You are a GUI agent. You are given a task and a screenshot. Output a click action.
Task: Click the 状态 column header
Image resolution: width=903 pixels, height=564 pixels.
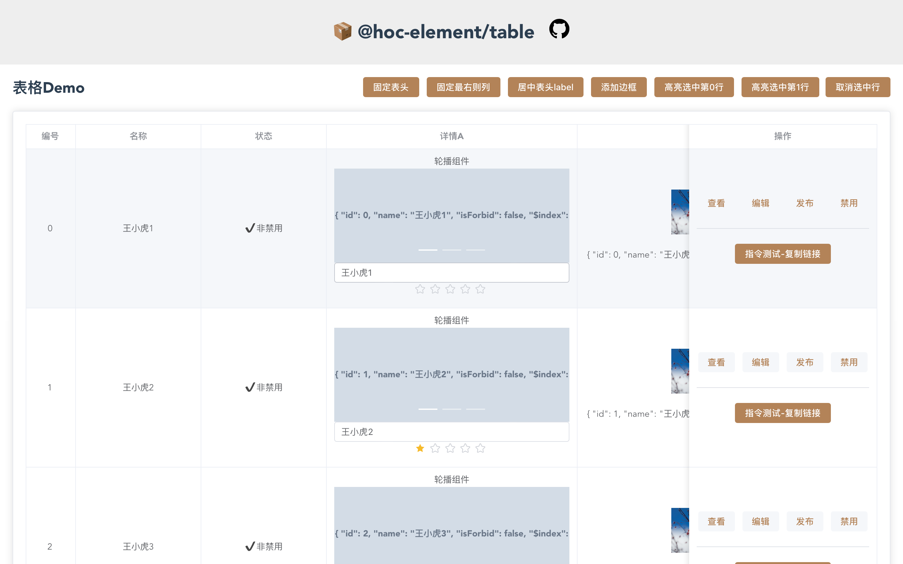263,136
